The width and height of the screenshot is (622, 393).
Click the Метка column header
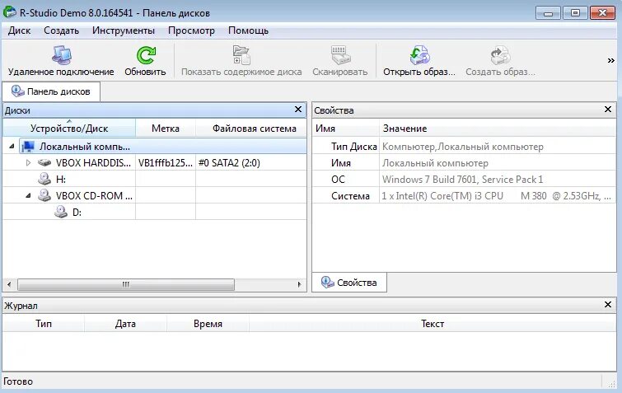click(166, 128)
